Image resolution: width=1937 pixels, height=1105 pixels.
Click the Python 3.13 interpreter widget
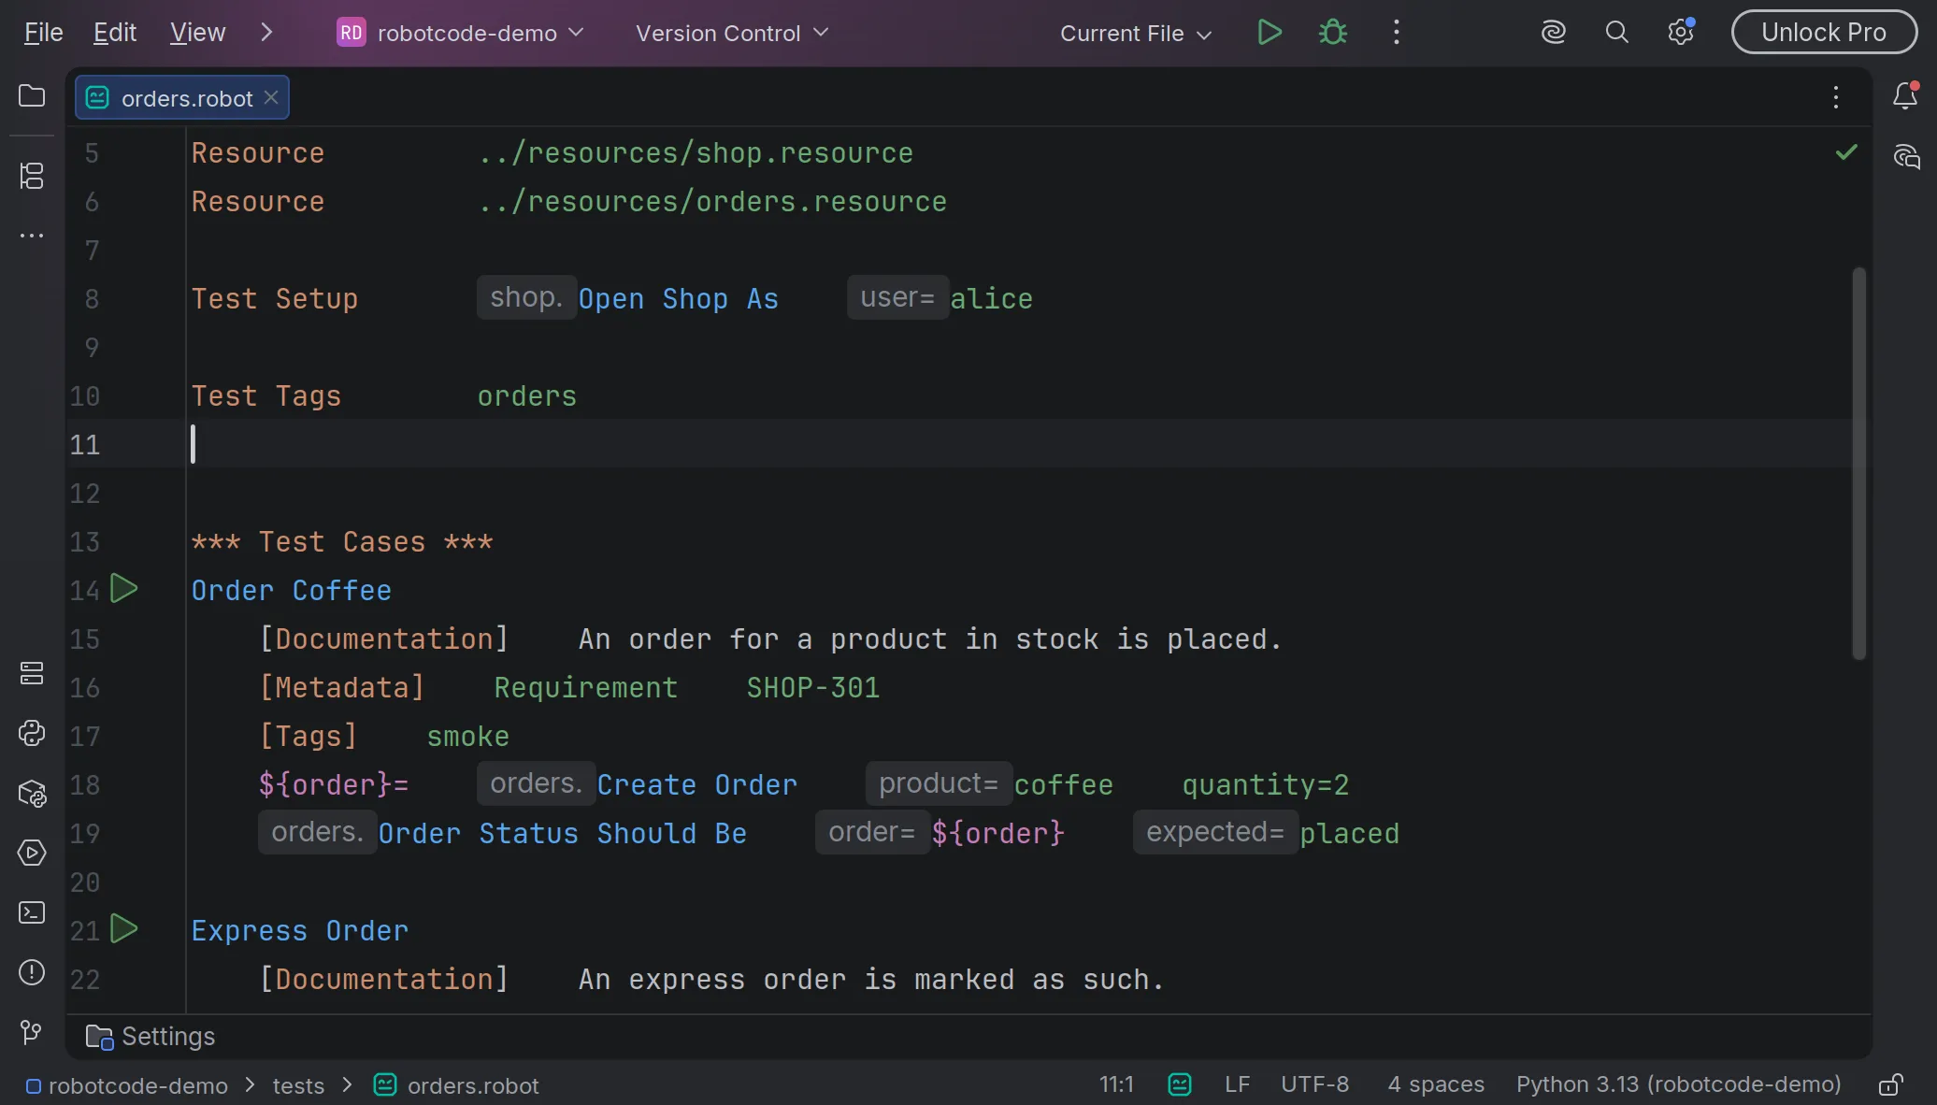point(1678,1084)
